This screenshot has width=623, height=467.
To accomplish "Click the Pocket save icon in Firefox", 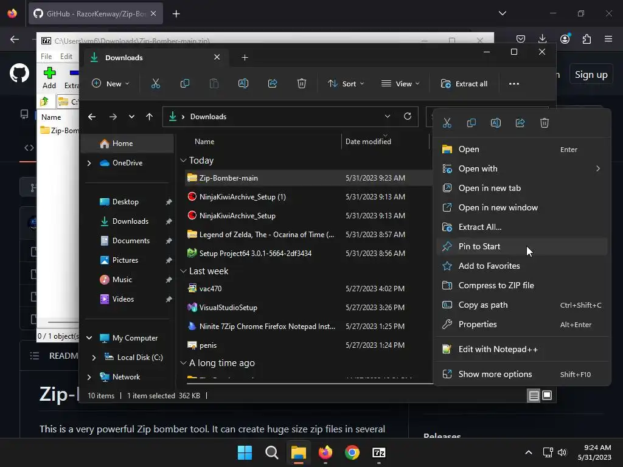I will pos(521,38).
